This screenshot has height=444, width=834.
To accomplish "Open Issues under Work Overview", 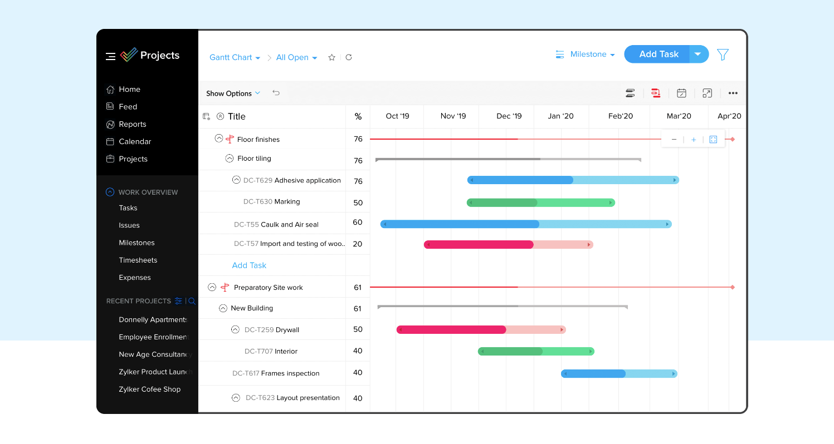I will pos(129,225).
